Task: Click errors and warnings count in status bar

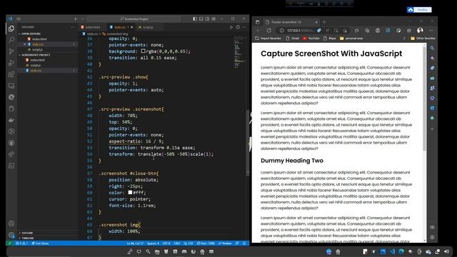Action: click(x=21, y=243)
